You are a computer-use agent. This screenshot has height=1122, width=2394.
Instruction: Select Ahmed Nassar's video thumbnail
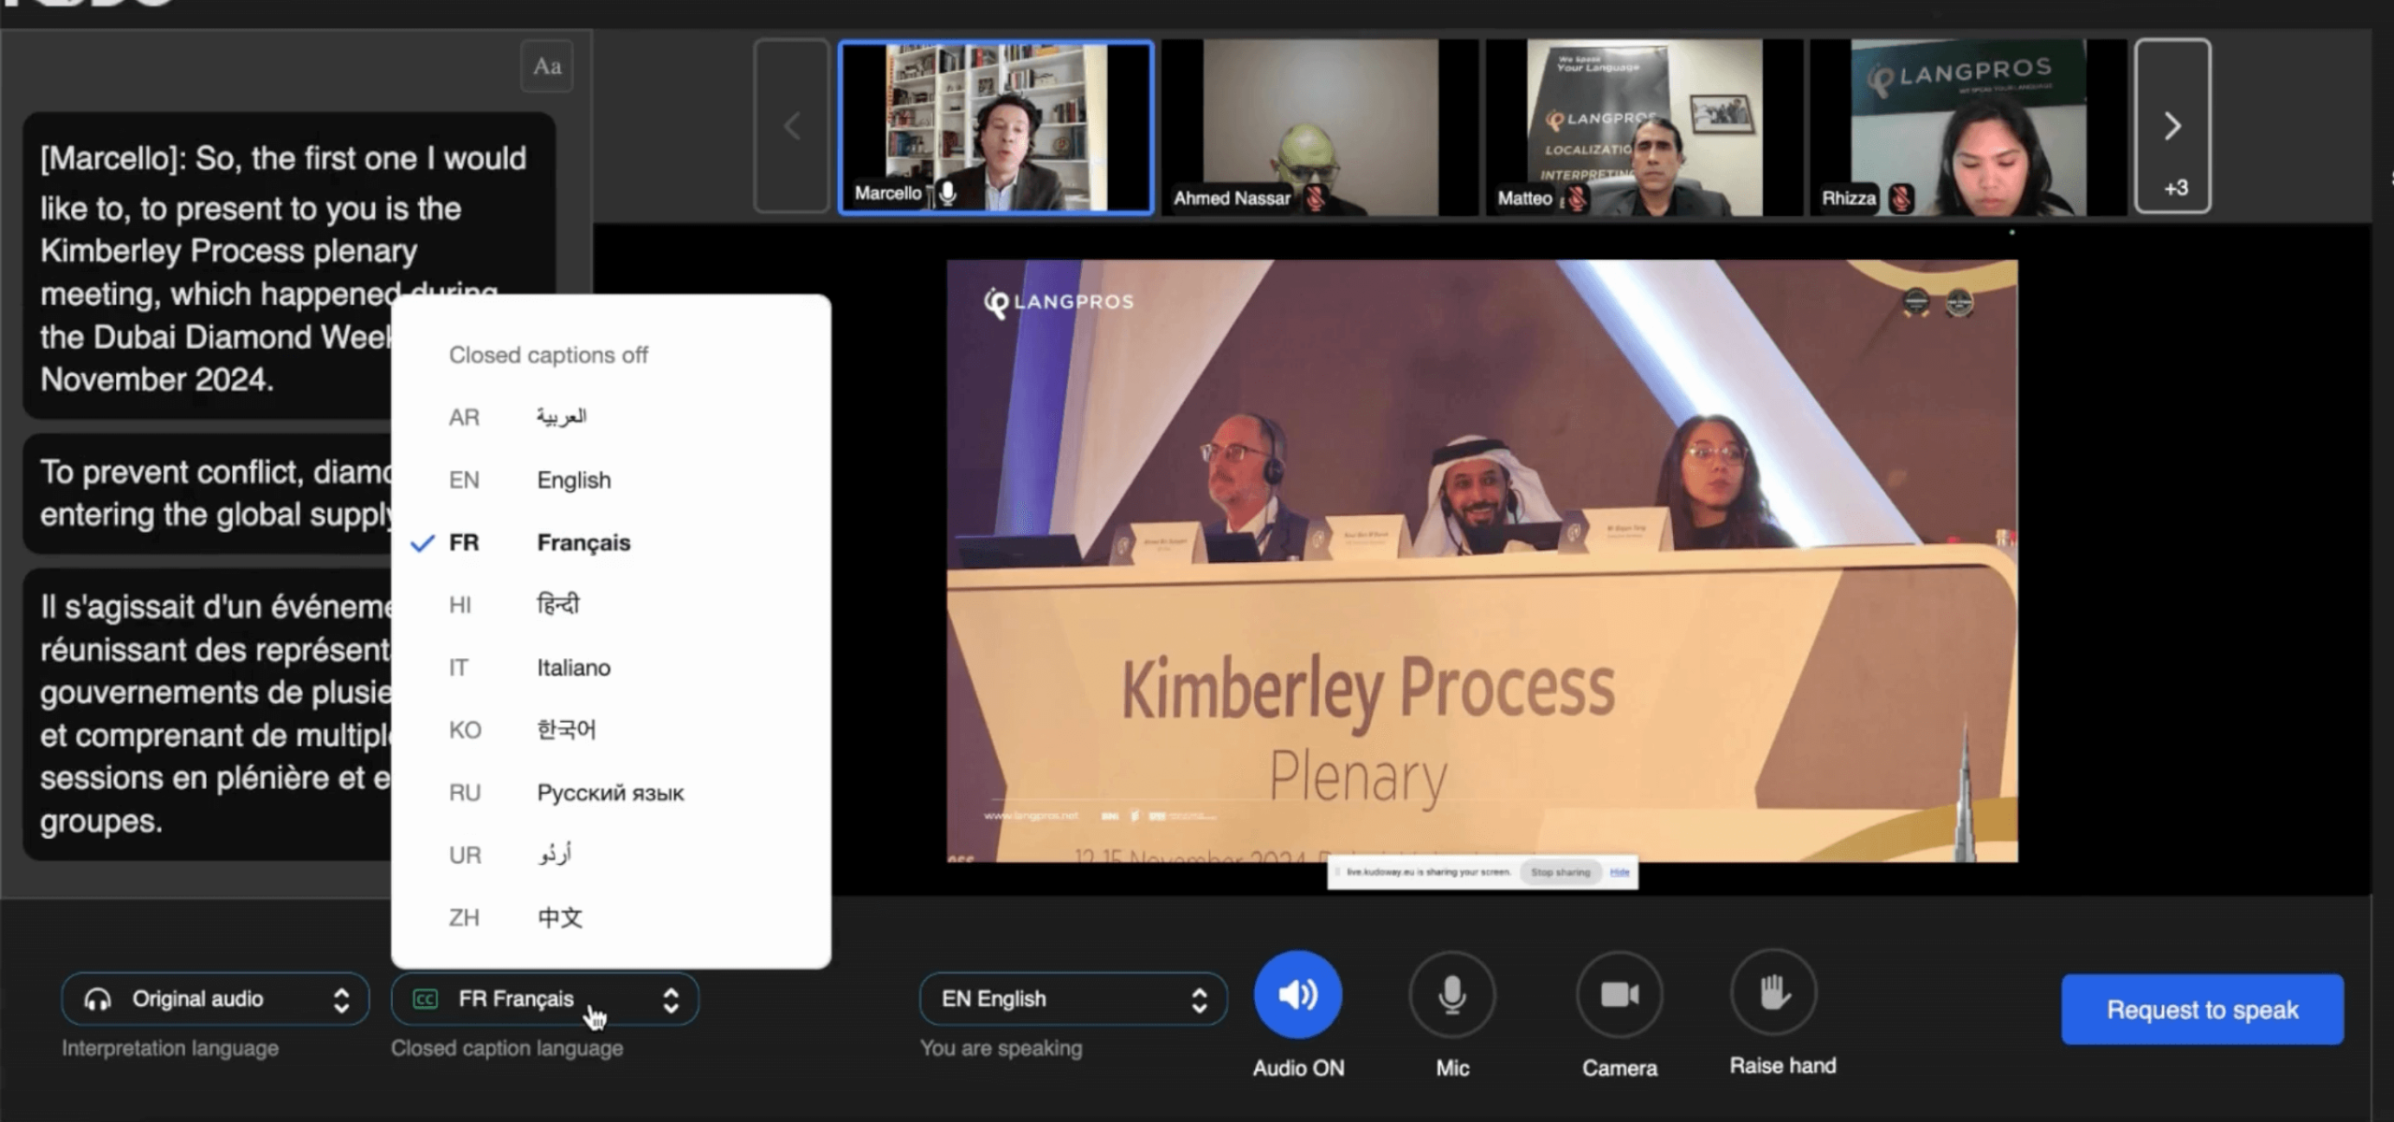point(1320,127)
